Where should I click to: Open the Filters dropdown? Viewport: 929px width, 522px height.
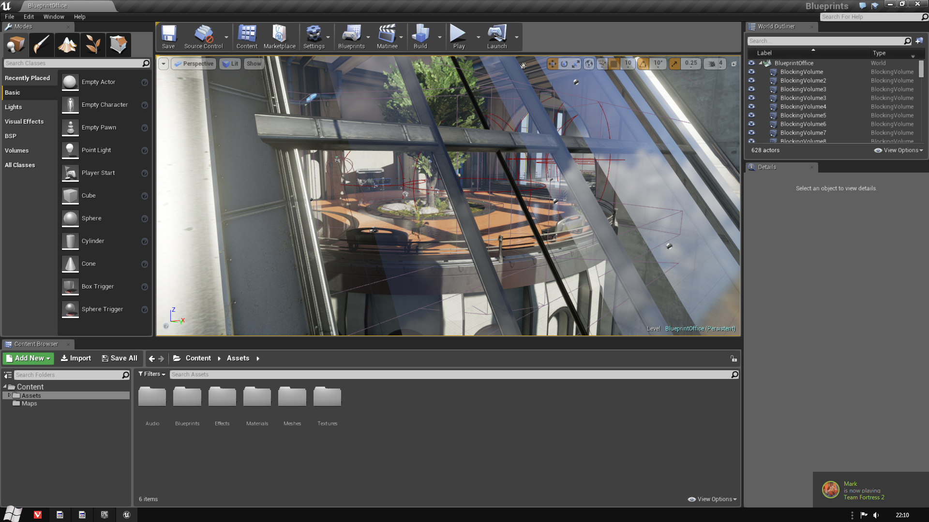pos(151,374)
